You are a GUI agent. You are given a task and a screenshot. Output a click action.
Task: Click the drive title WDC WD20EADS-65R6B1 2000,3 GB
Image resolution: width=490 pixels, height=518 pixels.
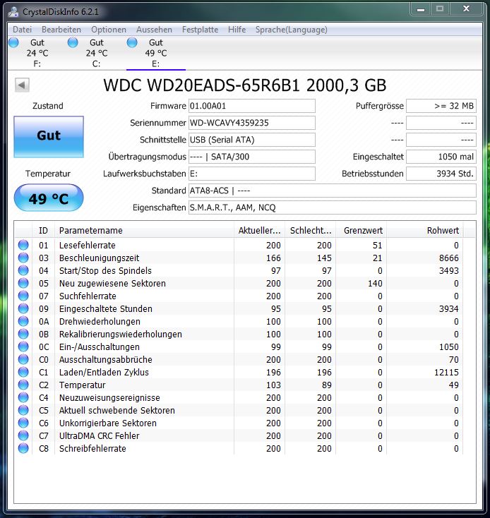point(245,85)
